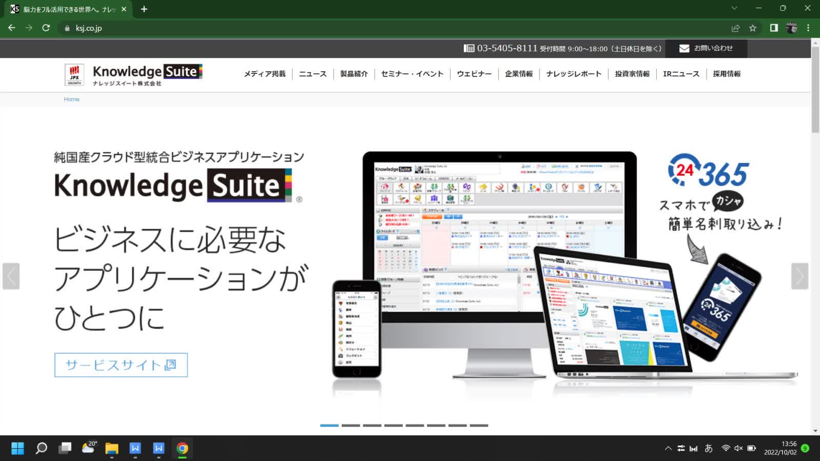
Task: Open ウェビナー menu item
Action: [474, 74]
